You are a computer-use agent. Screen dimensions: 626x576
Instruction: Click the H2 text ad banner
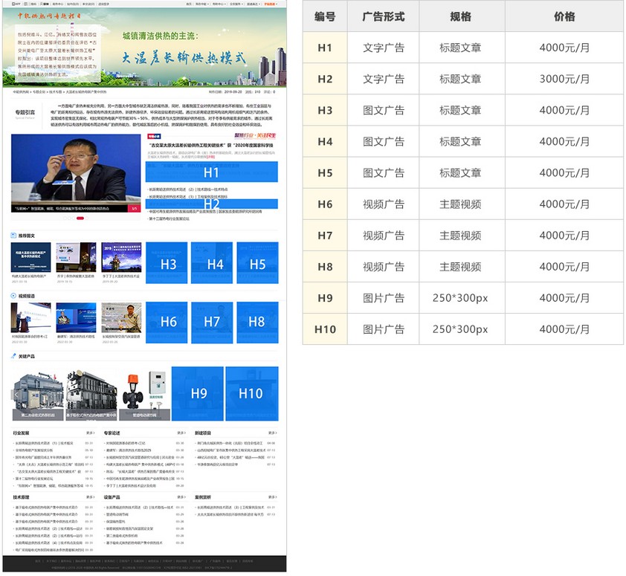212,204
